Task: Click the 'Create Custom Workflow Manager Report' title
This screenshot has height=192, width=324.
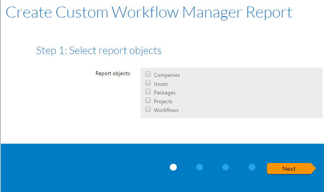Action: 149,12
